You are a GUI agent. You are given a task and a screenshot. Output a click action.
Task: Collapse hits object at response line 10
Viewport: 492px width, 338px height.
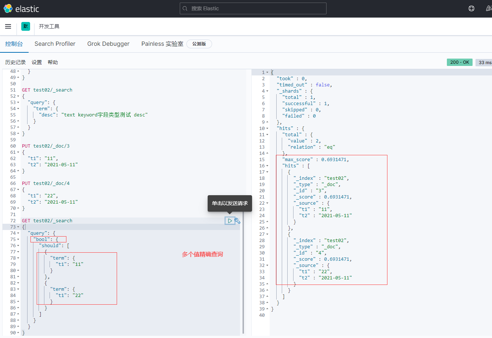click(267, 129)
